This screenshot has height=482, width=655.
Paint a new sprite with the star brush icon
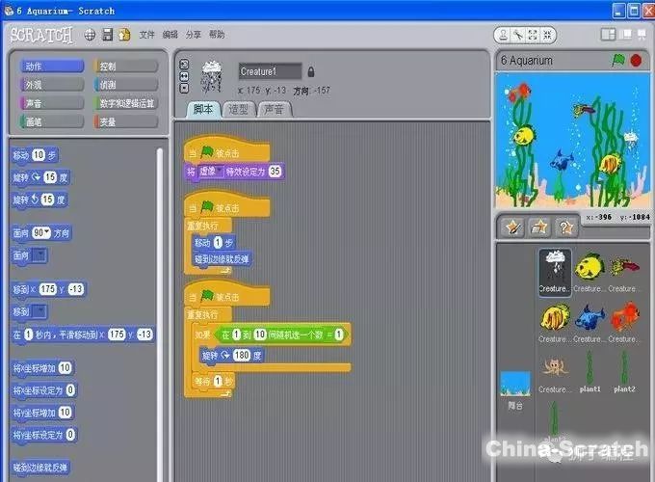pyautogui.click(x=514, y=227)
